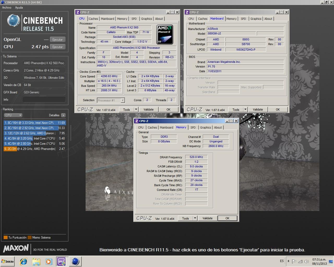Click the Cinebench sphere logo

pyautogui.click(x=14, y=21)
